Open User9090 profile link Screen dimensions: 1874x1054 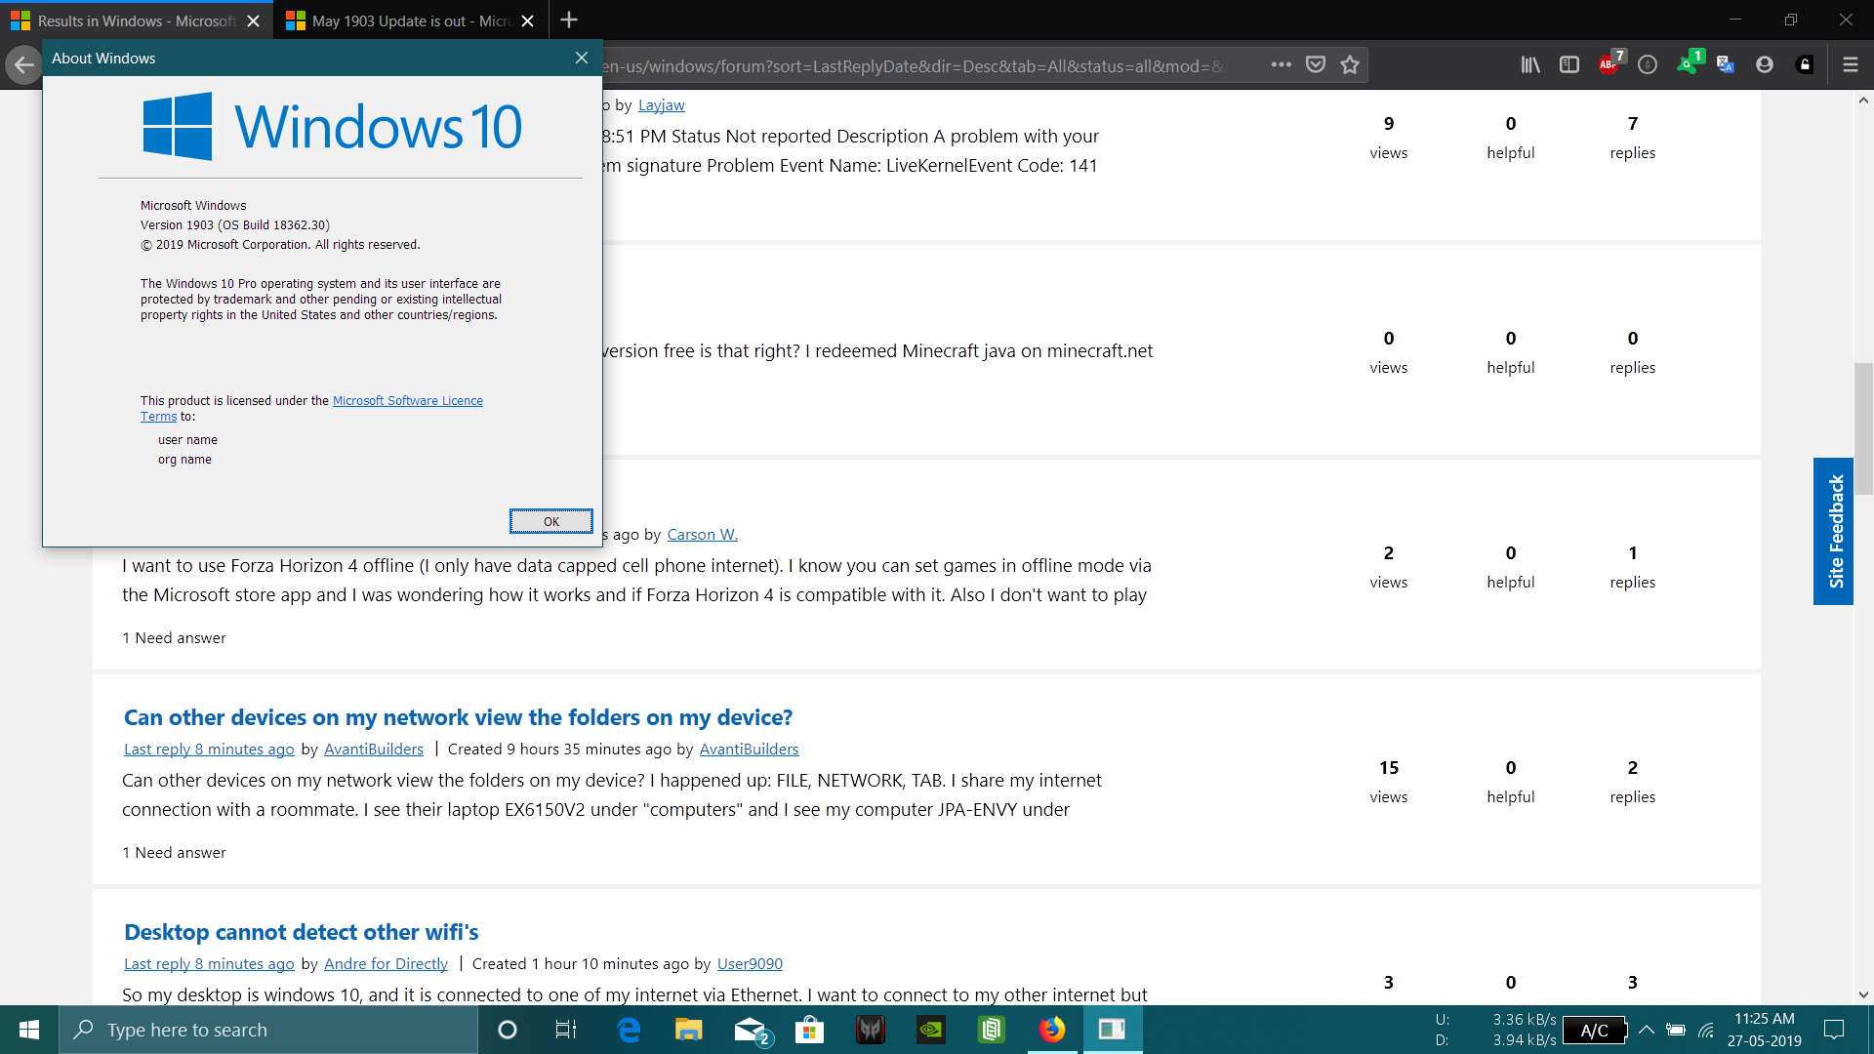[x=750, y=963]
